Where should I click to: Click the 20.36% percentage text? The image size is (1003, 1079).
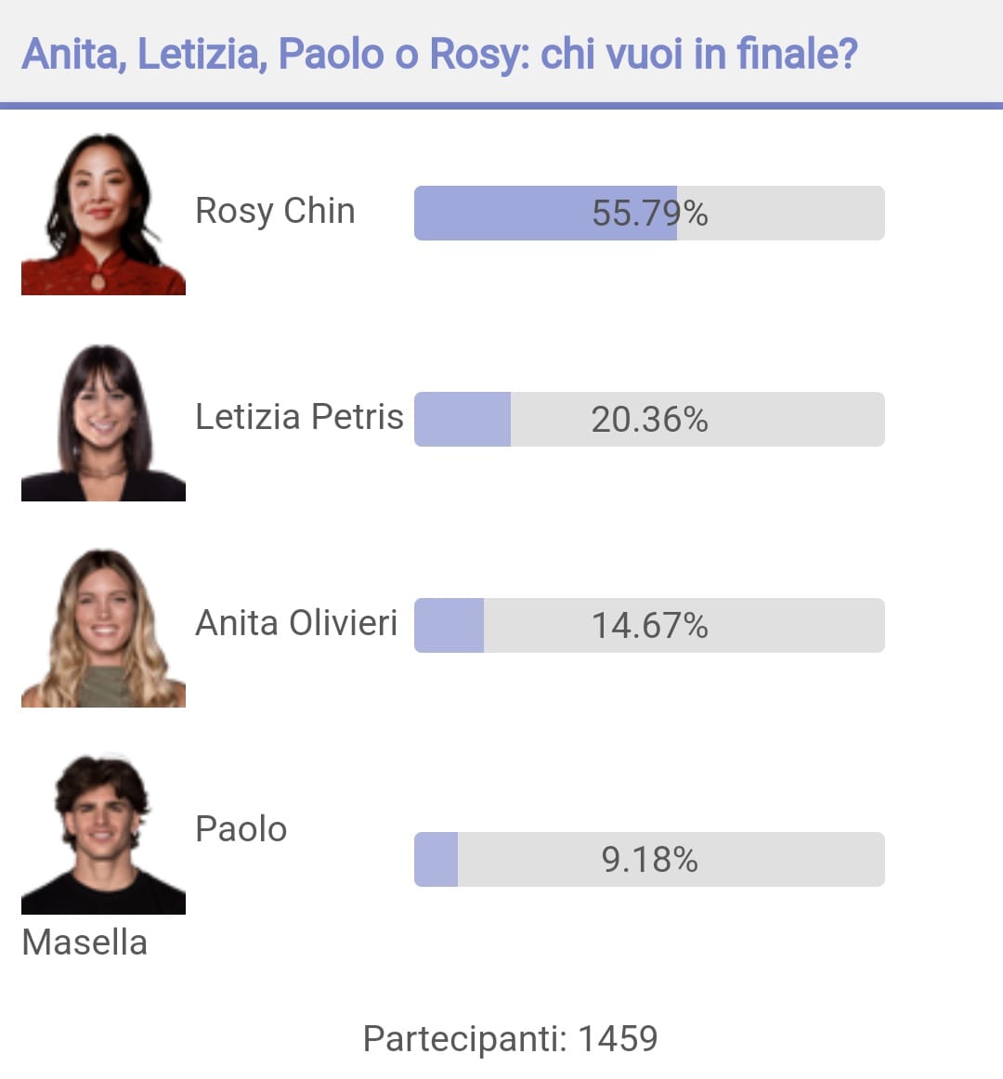(x=650, y=420)
